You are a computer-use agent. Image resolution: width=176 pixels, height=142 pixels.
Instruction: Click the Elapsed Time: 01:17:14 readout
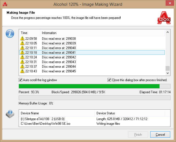click(155, 92)
